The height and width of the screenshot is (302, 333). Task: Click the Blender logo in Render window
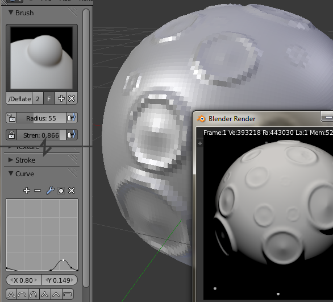coord(201,119)
